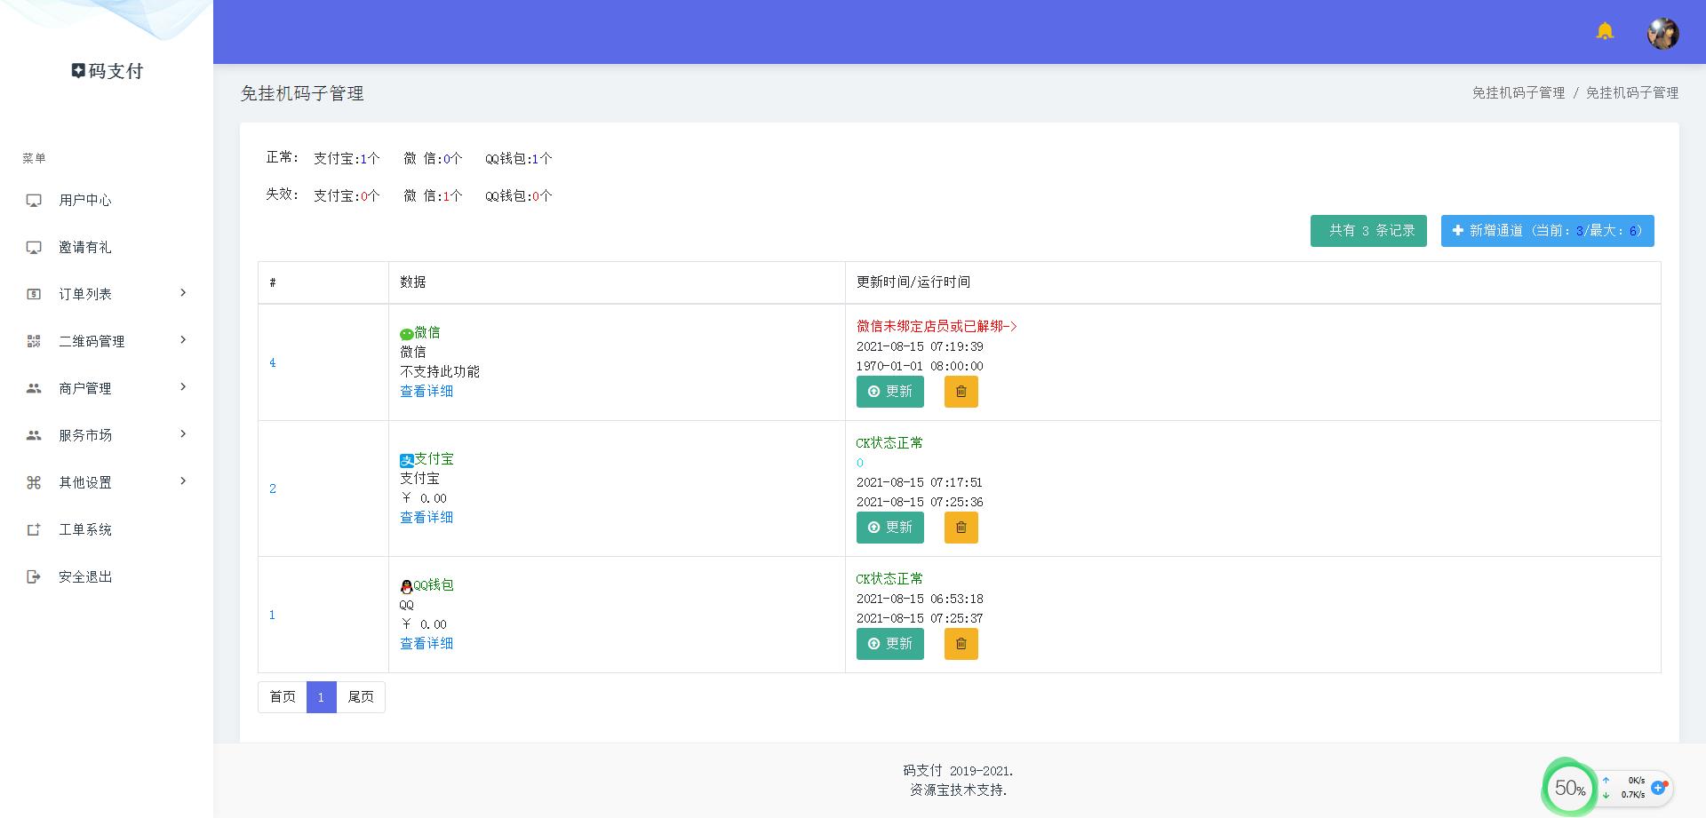Image resolution: width=1706 pixels, height=818 pixels.
Task: Click the blue Alipay icon in row 2
Action: pyautogui.click(x=406, y=460)
